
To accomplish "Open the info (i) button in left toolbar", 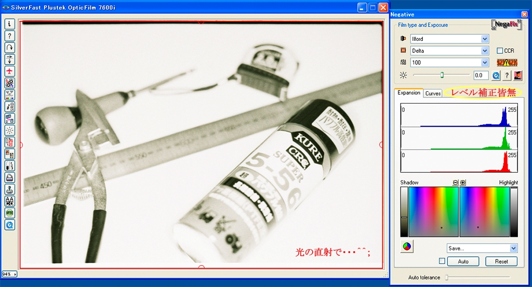I will tap(9, 24).
